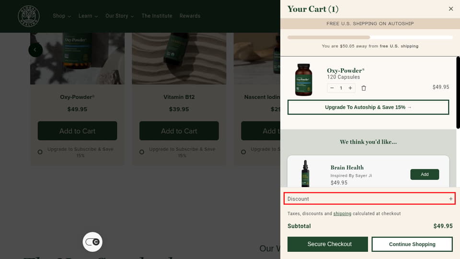The width and height of the screenshot is (460, 259).
Task: Open Brain Health product title
Action: click(x=347, y=167)
